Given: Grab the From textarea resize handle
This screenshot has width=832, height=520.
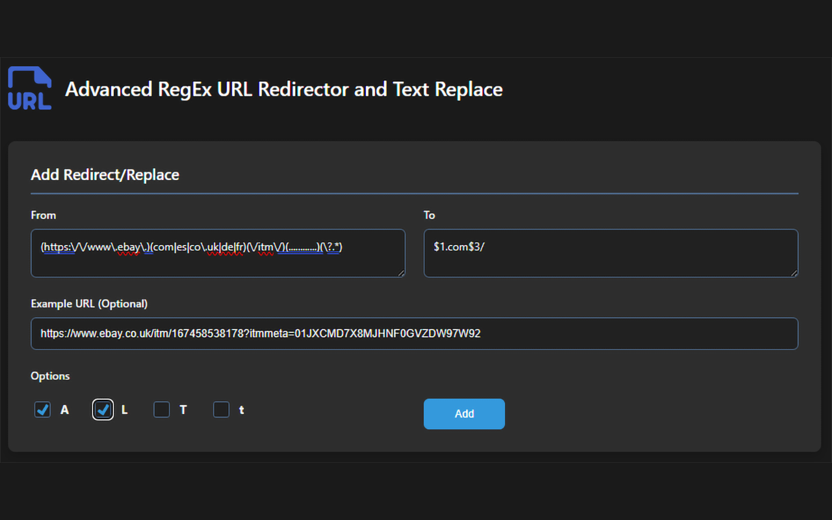Looking at the screenshot, I should point(401,273).
